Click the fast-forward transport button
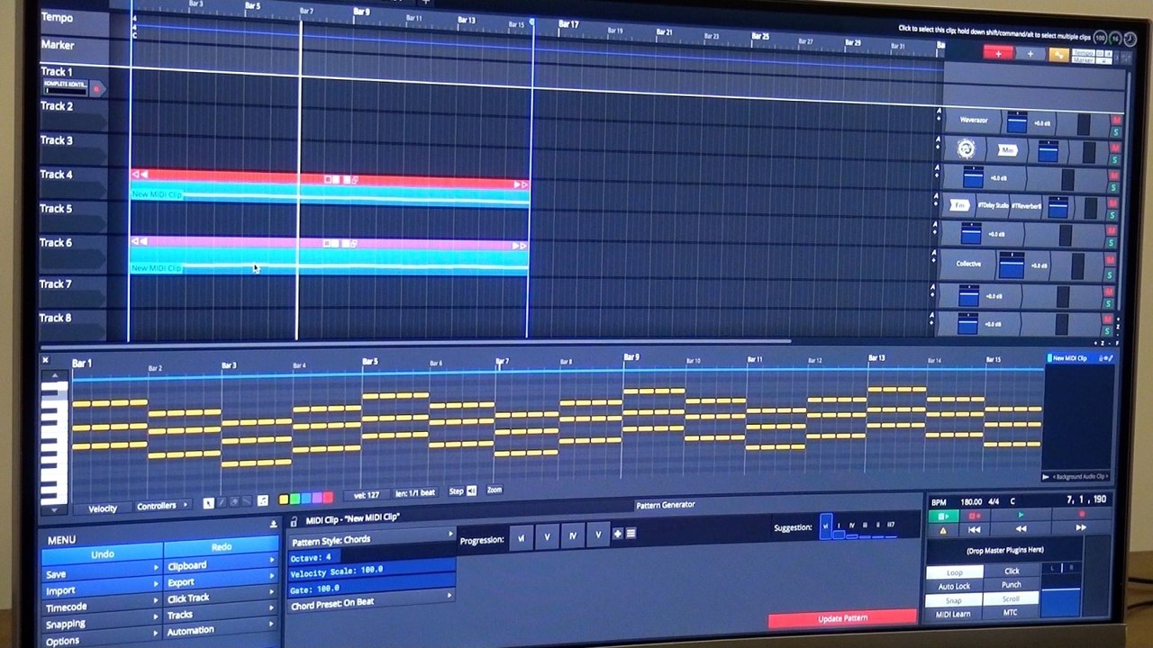The width and height of the screenshot is (1153, 648). tap(1082, 528)
